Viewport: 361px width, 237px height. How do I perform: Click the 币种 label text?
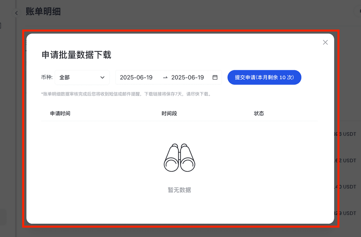click(x=47, y=78)
